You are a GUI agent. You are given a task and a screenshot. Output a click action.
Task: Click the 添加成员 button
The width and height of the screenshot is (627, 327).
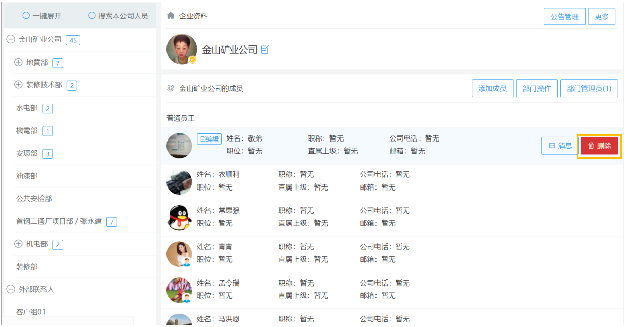point(492,88)
